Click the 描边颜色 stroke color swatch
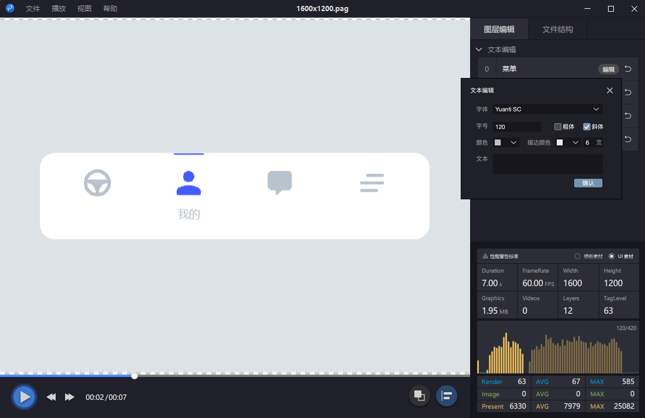Image resolution: width=645 pixels, height=418 pixels. coord(559,142)
